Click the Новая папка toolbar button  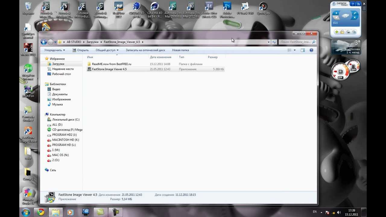[180, 50]
